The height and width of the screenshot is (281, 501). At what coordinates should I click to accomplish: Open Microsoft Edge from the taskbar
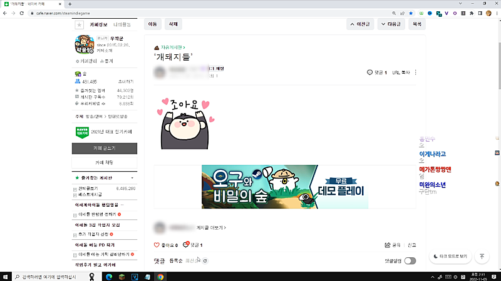point(109,277)
